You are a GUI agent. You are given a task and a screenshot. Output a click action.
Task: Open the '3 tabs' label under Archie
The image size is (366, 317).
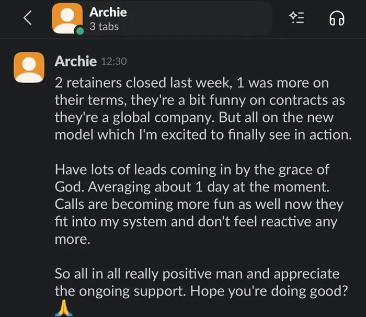click(x=104, y=26)
